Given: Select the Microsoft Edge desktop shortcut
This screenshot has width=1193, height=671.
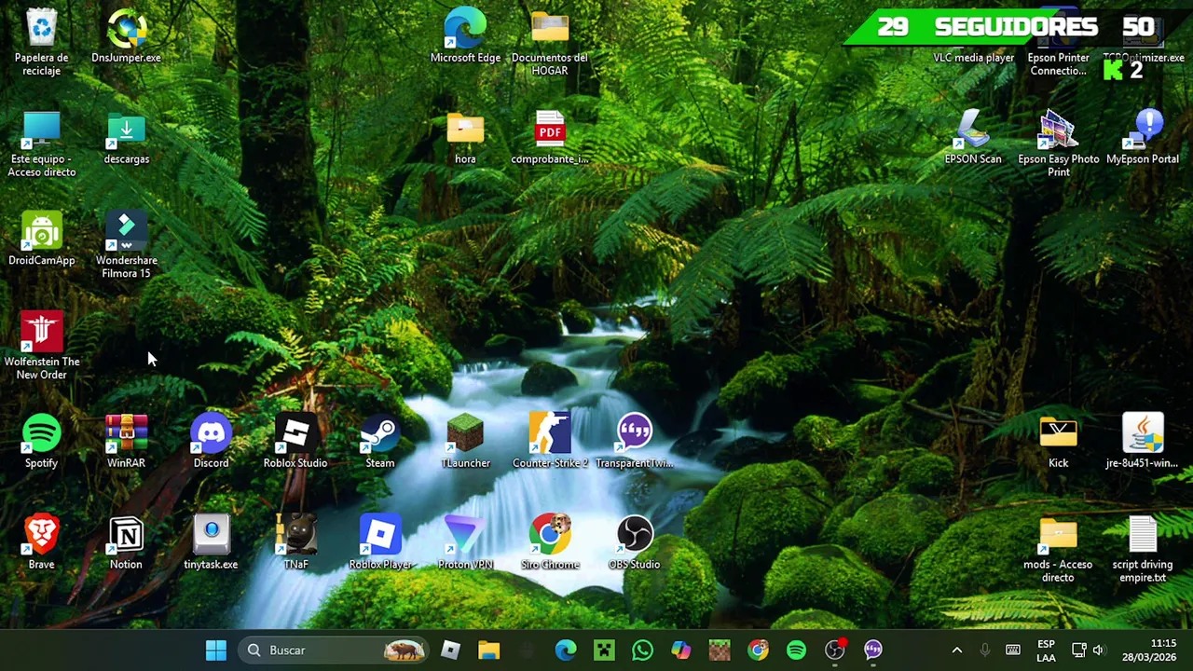Looking at the screenshot, I should pyautogui.click(x=465, y=37).
